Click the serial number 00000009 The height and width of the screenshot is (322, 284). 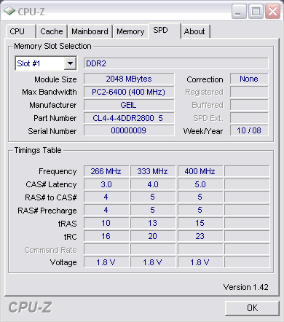129,130
